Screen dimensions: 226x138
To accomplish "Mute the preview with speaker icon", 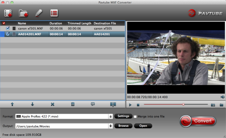I will (x=223, y=97).
